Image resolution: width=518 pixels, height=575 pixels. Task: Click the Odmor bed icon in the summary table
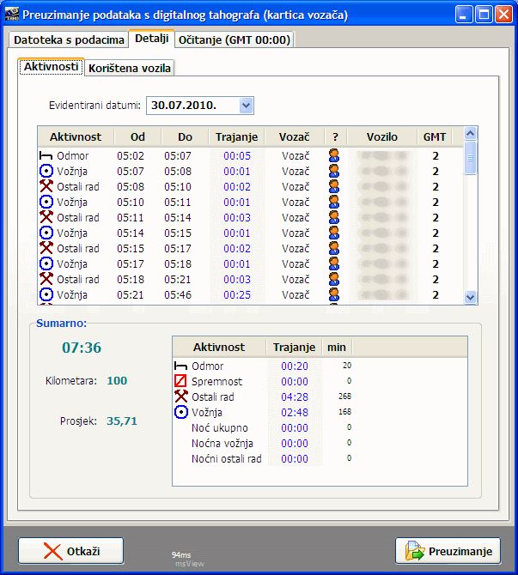181,366
